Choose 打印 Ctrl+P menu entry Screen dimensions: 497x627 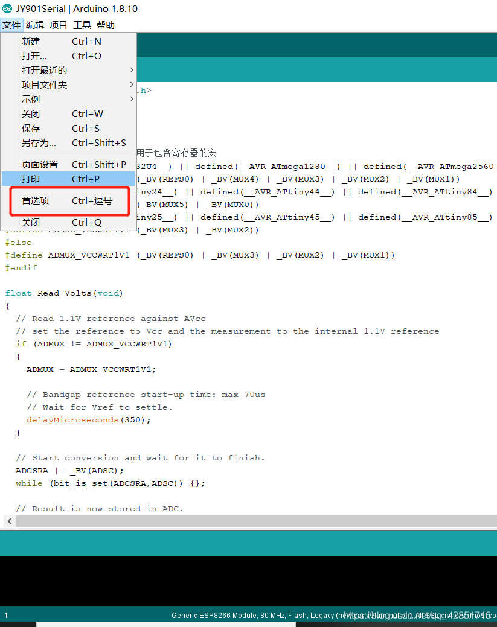coord(68,179)
